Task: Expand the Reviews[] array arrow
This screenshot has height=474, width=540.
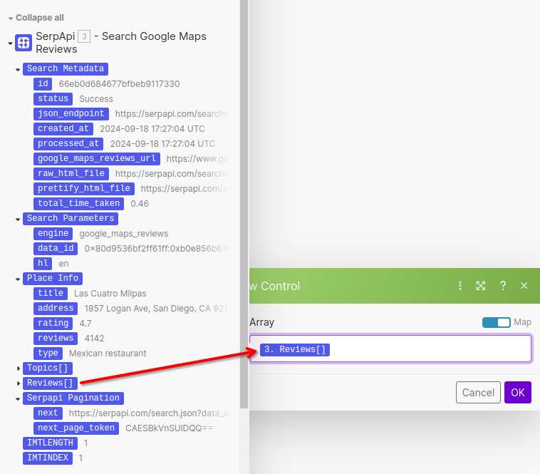Action: point(18,383)
